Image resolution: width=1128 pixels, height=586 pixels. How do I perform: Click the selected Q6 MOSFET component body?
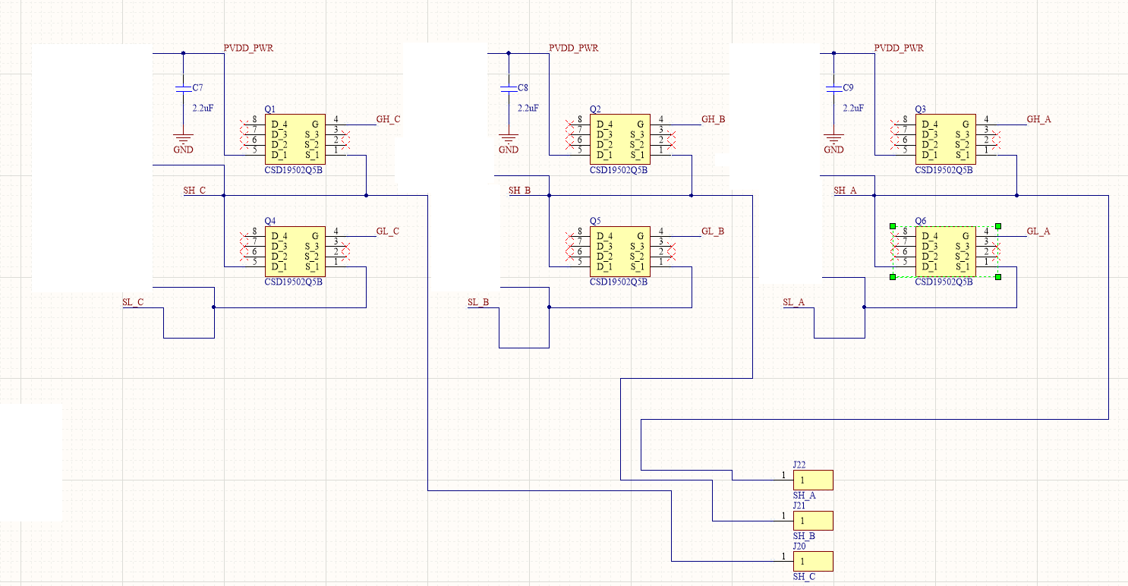coord(945,251)
